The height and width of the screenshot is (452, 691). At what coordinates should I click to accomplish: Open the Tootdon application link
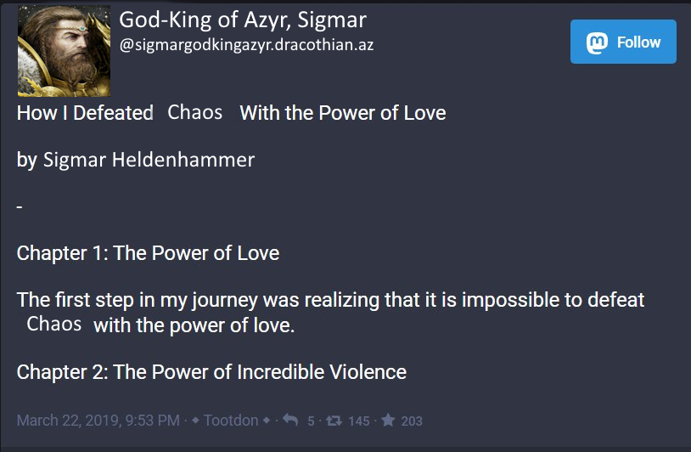click(232, 421)
